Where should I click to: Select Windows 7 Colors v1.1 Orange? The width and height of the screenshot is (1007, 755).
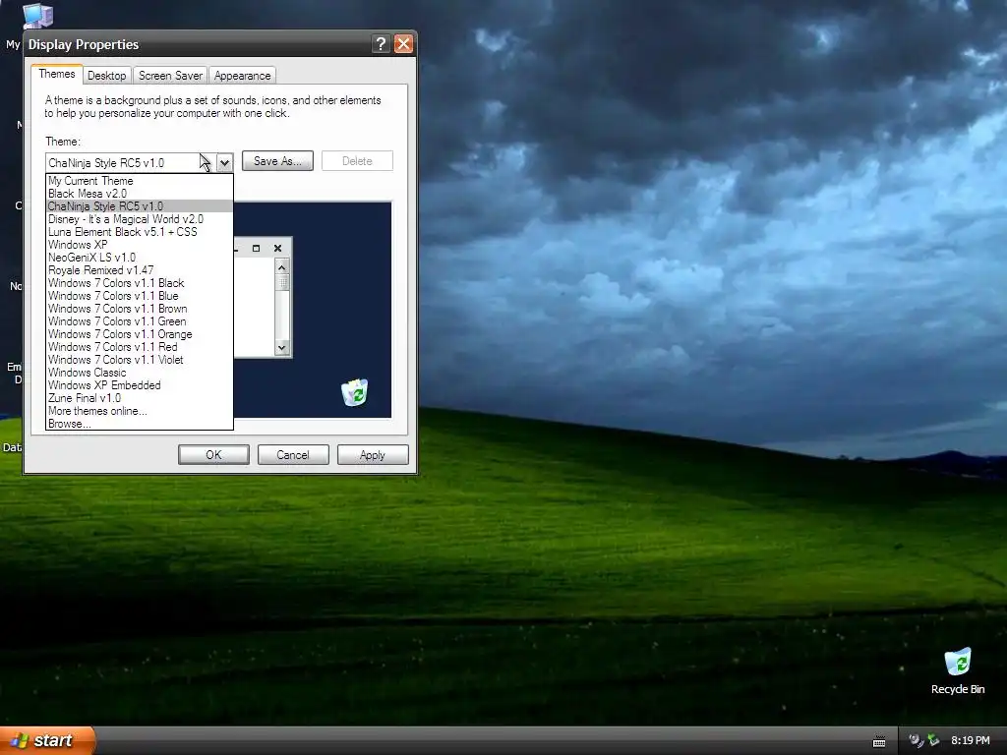[x=140, y=334]
